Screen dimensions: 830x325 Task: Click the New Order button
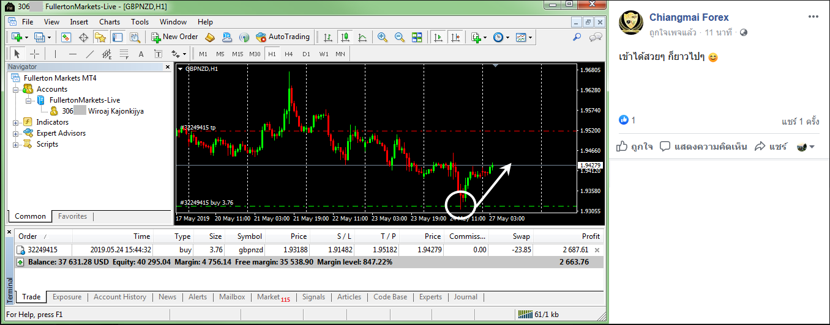(x=174, y=37)
